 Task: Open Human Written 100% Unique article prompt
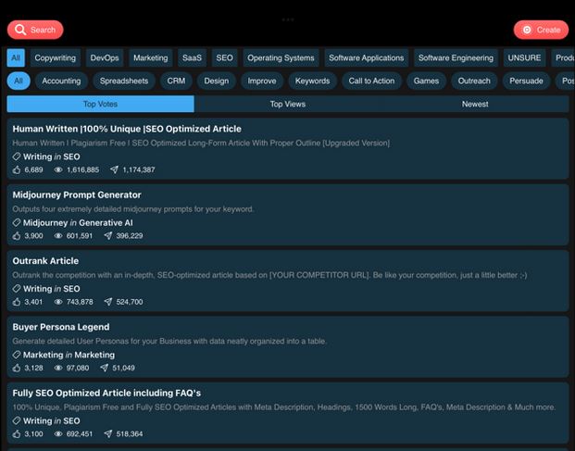(x=127, y=129)
